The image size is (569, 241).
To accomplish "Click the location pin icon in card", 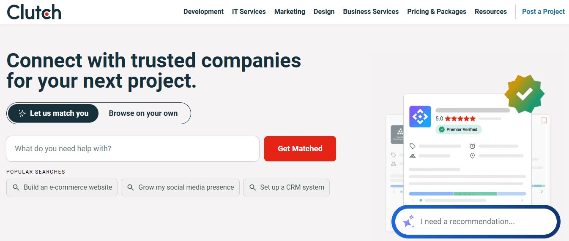I will point(473,156).
